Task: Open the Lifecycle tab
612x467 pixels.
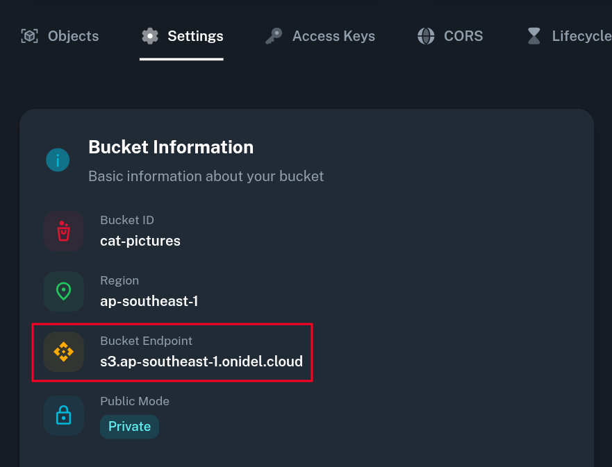Action: [x=581, y=36]
